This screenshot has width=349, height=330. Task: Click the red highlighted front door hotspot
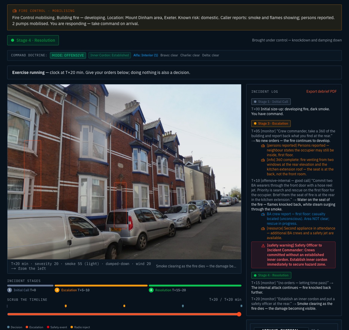click(120, 205)
